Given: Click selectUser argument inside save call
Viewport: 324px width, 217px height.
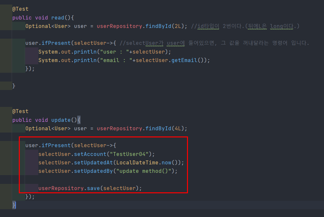Looking at the screenshot, I should point(119,188).
